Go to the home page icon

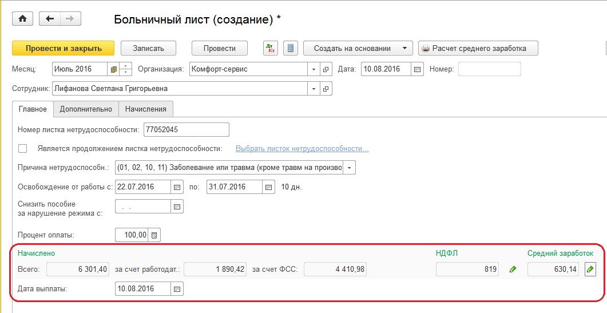coord(22,18)
